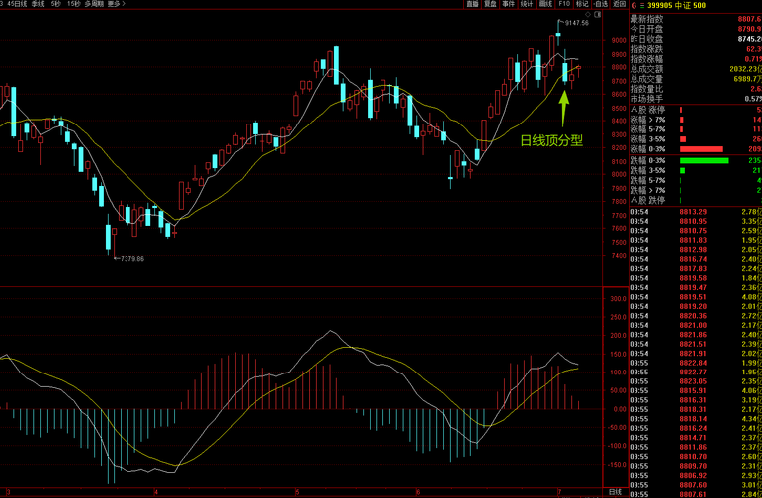Viewport: 762px width, 498px height.
Task: Toggle the side panel icon beside the diamond
Action: (x=598, y=15)
